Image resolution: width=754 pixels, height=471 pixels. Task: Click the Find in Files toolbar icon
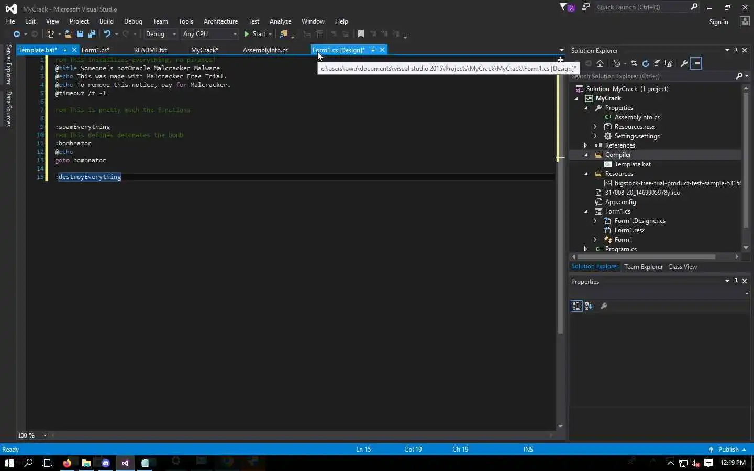(283, 34)
